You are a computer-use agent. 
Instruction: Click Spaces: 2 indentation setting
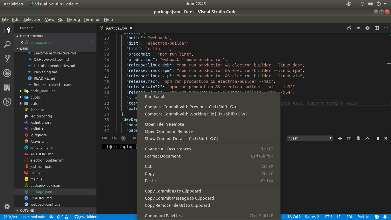click(312, 217)
